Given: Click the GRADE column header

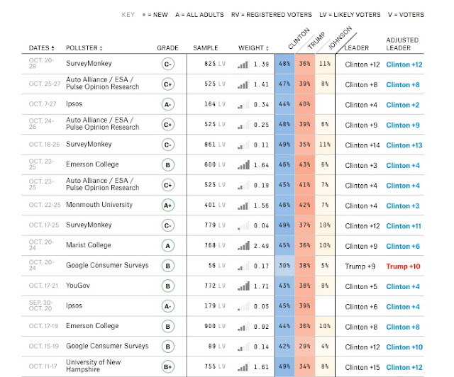Looking at the screenshot, I should [167, 48].
